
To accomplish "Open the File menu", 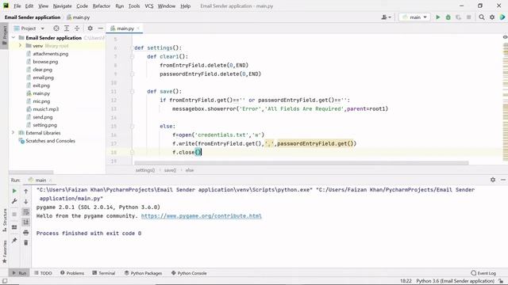I will [x=17, y=6].
